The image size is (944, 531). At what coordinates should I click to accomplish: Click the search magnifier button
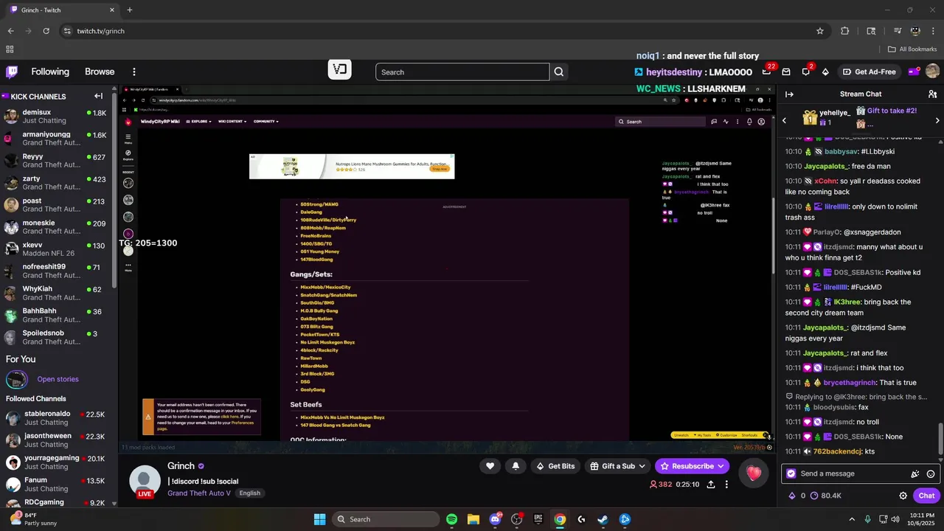click(x=559, y=72)
